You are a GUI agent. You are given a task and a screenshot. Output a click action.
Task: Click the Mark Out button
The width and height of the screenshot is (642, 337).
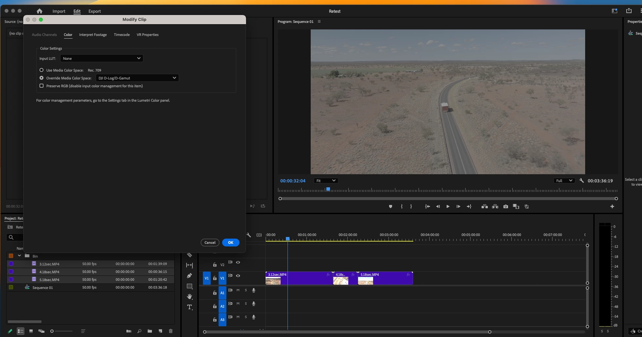(x=411, y=207)
